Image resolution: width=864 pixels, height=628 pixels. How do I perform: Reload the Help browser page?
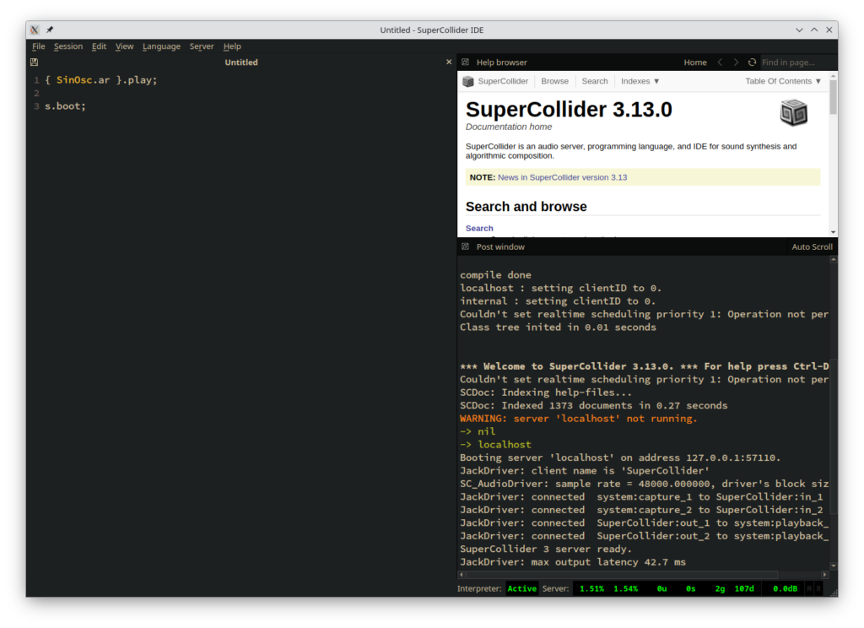click(x=752, y=62)
